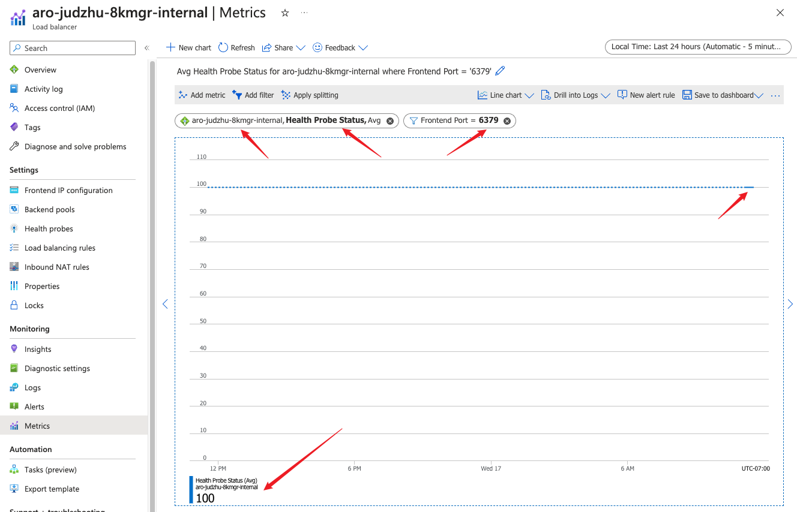Click the sidebar Search field
Image resolution: width=797 pixels, height=512 pixels.
coord(72,48)
